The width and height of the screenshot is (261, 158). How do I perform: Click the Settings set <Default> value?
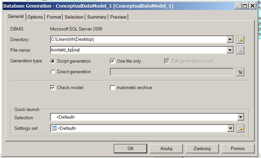(x=67, y=128)
